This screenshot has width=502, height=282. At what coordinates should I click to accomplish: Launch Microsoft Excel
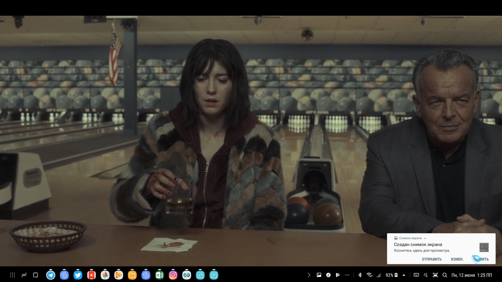click(x=159, y=275)
